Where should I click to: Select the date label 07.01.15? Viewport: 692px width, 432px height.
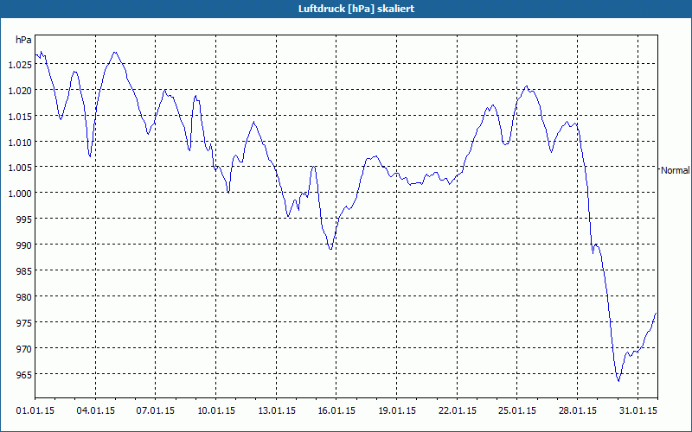[156, 410]
